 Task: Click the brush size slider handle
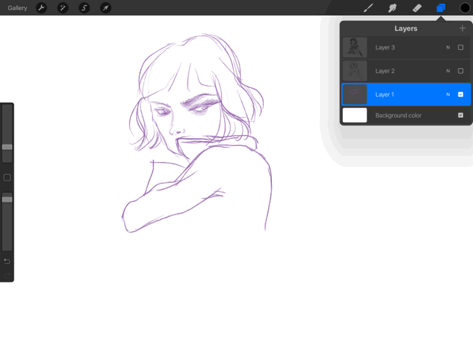7,147
